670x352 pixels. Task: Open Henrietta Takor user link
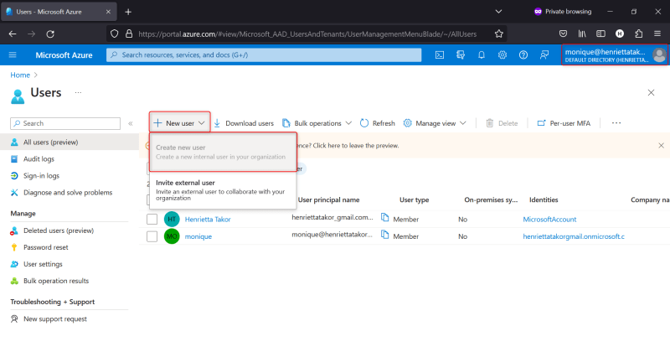(x=208, y=220)
